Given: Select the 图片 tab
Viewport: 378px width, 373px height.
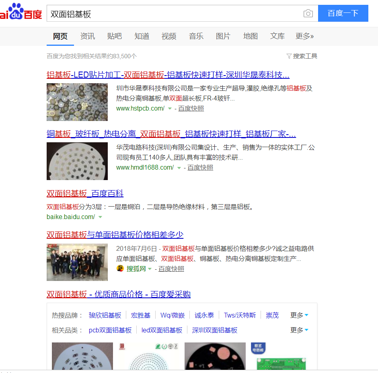Looking at the screenshot, I should point(223,36).
